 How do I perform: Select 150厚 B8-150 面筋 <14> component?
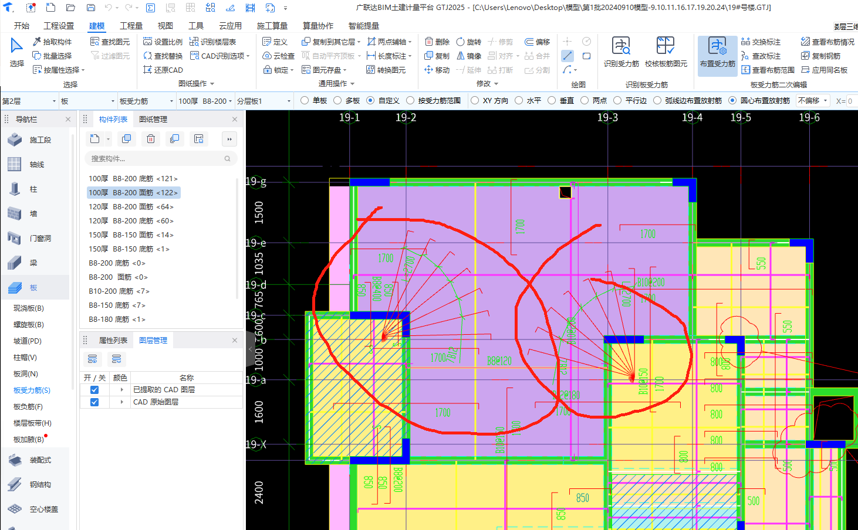pos(131,235)
